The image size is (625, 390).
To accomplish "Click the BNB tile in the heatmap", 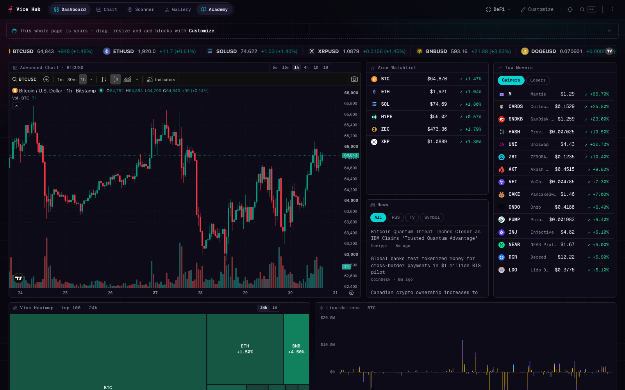I will click(296, 349).
